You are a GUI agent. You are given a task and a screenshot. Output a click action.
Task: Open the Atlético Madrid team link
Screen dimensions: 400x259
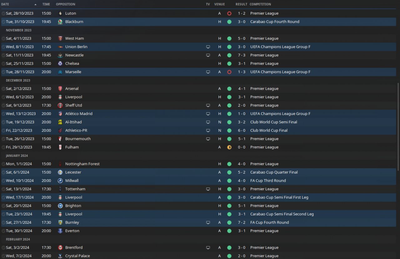point(79,114)
